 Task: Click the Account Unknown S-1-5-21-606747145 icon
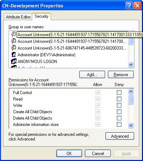click(14, 48)
